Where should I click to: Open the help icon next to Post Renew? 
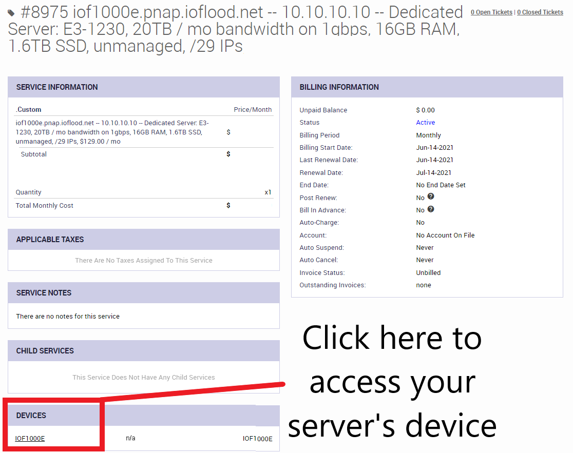click(431, 196)
